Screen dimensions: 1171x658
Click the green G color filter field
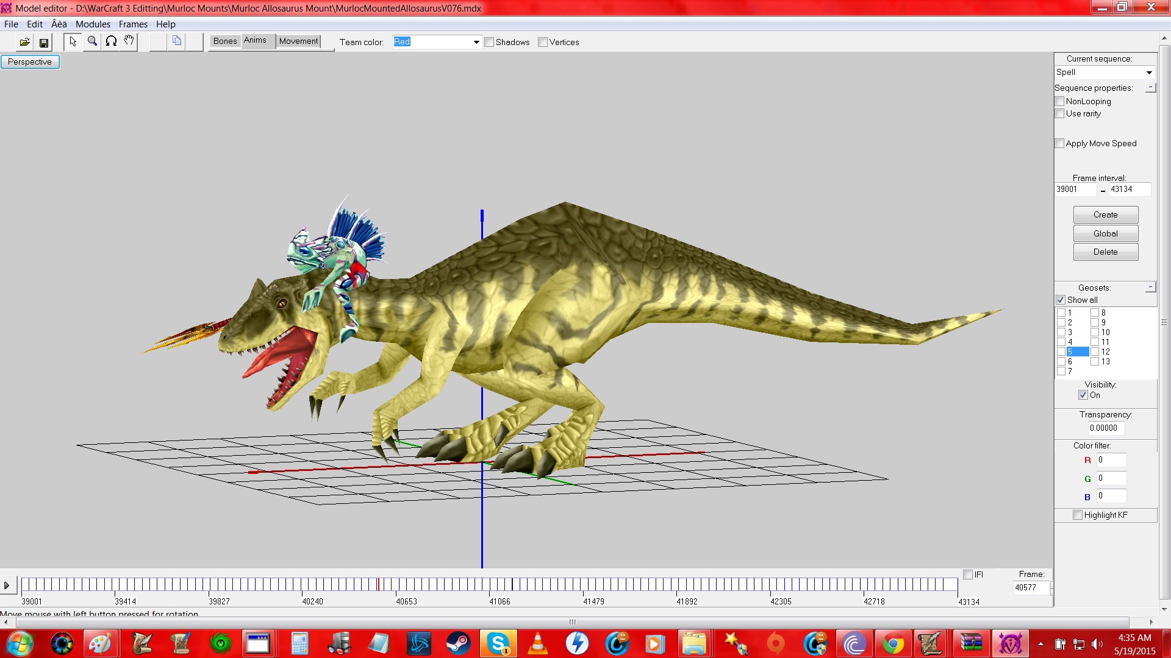point(1111,478)
